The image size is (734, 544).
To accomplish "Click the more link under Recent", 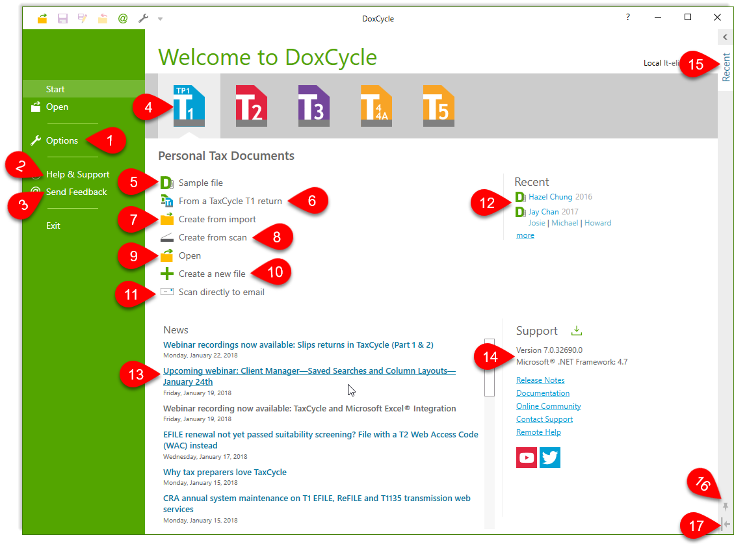I will [x=525, y=235].
